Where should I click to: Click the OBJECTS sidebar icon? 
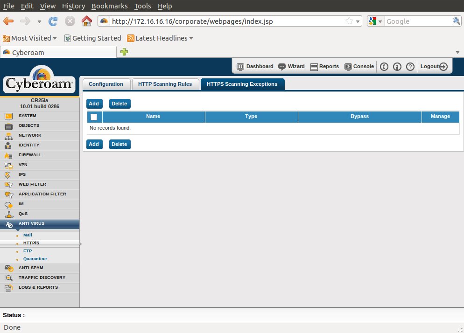pyautogui.click(x=8, y=126)
